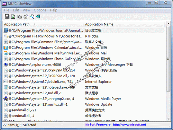Open the Properties toolbar icon
The height and width of the screenshot is (130, 173).
click(x=26, y=17)
